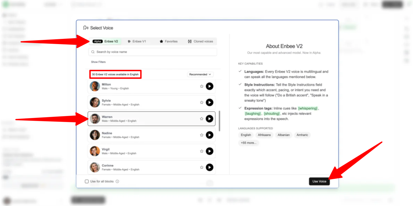
Task: Select Virgil's avatar thumbnail
Action: (x=95, y=151)
